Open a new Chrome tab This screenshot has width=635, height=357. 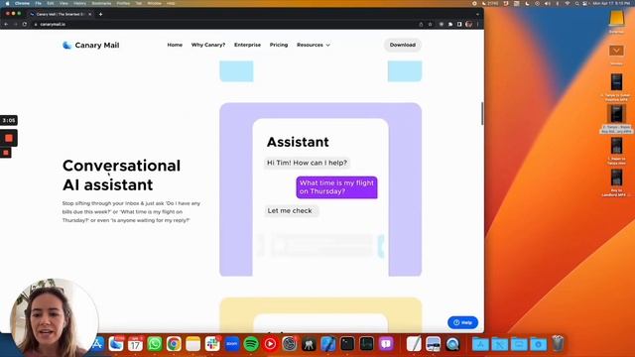[100, 14]
